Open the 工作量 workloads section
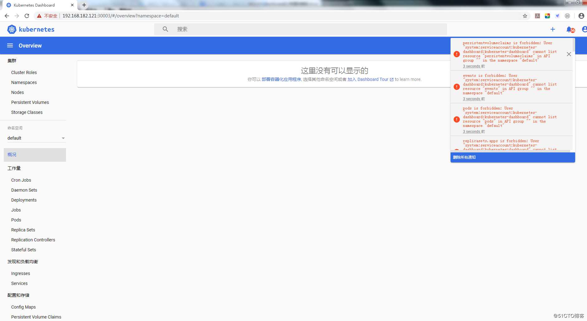 pyautogui.click(x=14, y=168)
